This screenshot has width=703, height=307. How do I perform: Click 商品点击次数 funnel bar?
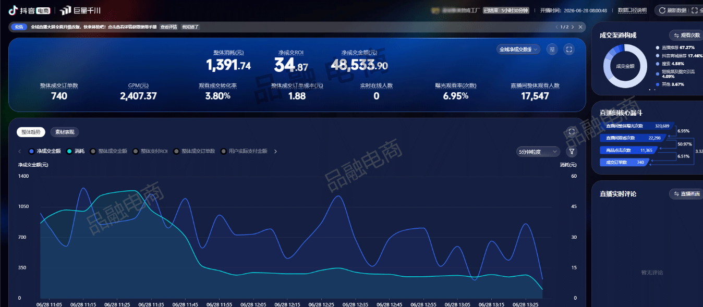628,150
